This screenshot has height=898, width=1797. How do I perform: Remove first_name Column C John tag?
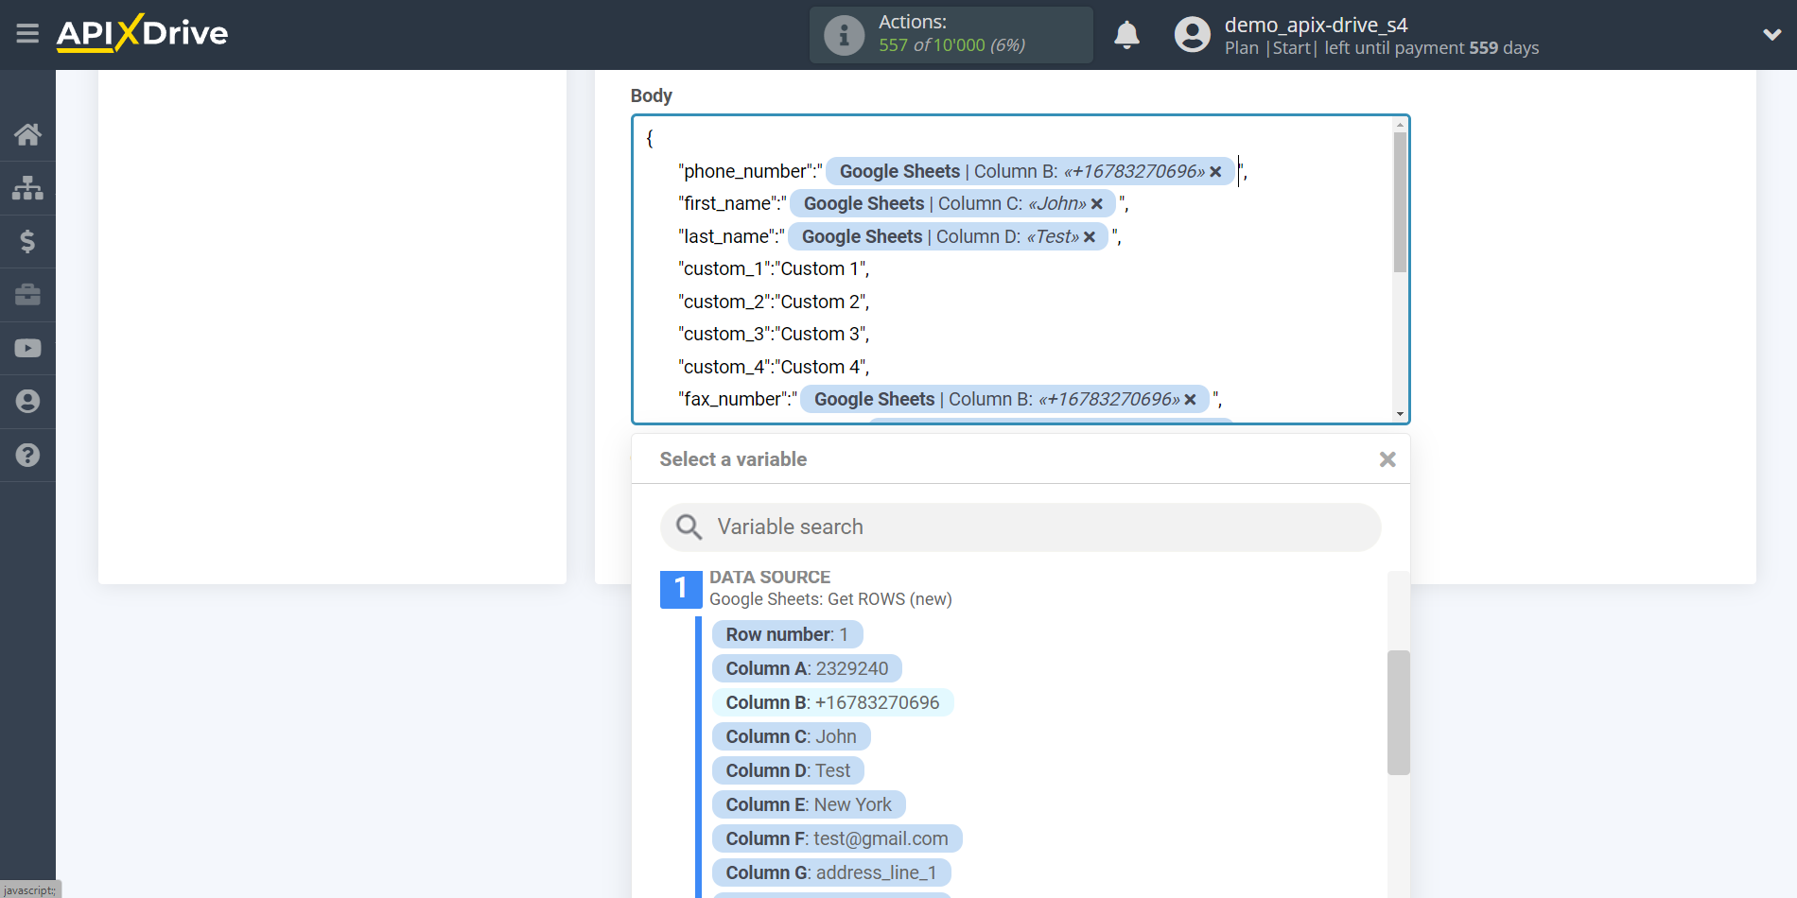tap(1097, 204)
